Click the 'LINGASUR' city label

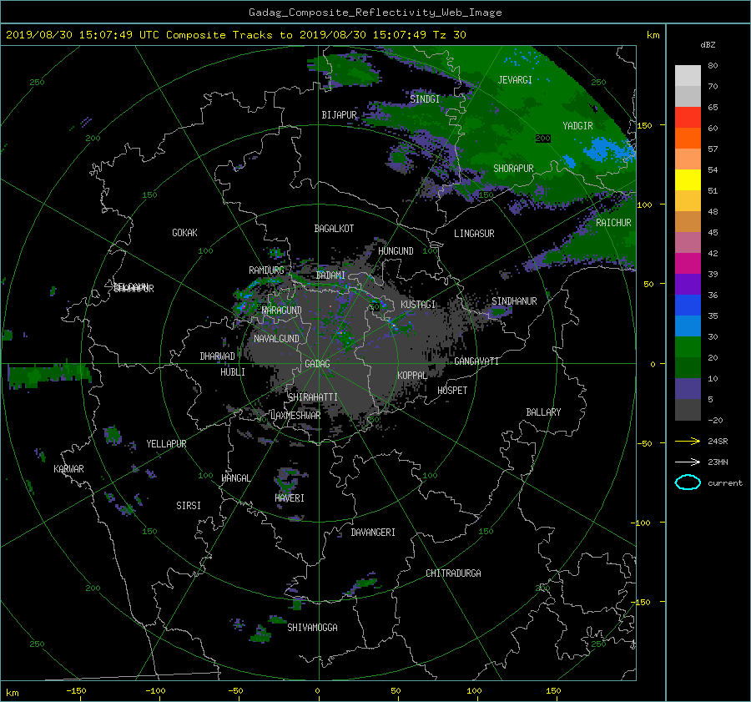click(x=474, y=234)
